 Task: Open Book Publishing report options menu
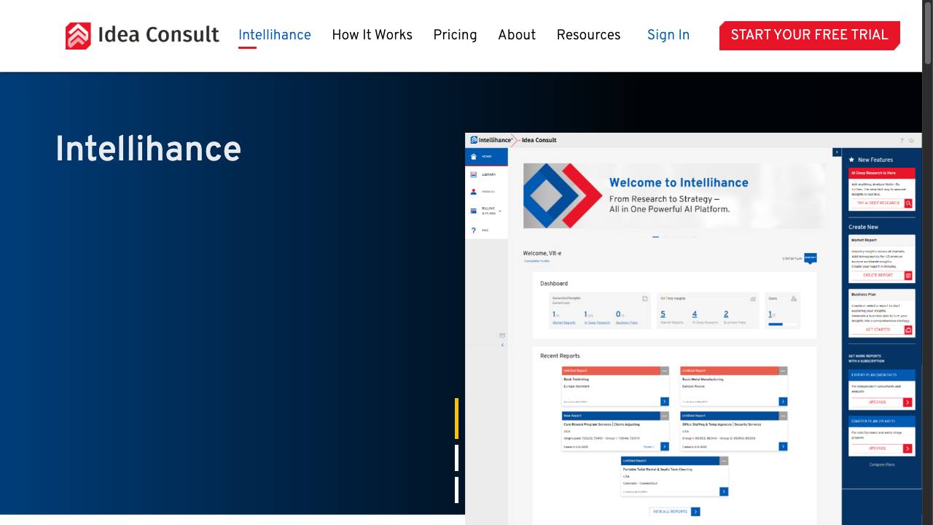(664, 370)
